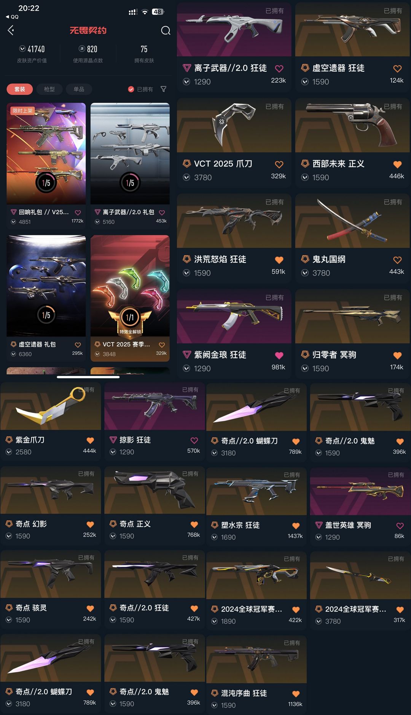Switch to the 枪型 tab
The image size is (411, 715).
pos(49,89)
